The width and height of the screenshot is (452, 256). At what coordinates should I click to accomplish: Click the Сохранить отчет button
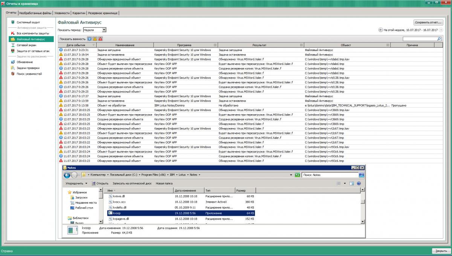[428, 22]
